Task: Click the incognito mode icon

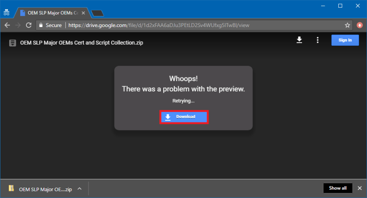Action: pyautogui.click(x=6, y=13)
